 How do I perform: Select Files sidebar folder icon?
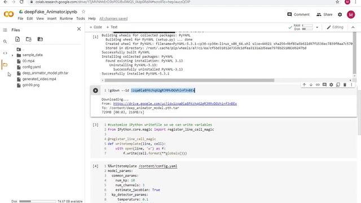click(x=5, y=65)
